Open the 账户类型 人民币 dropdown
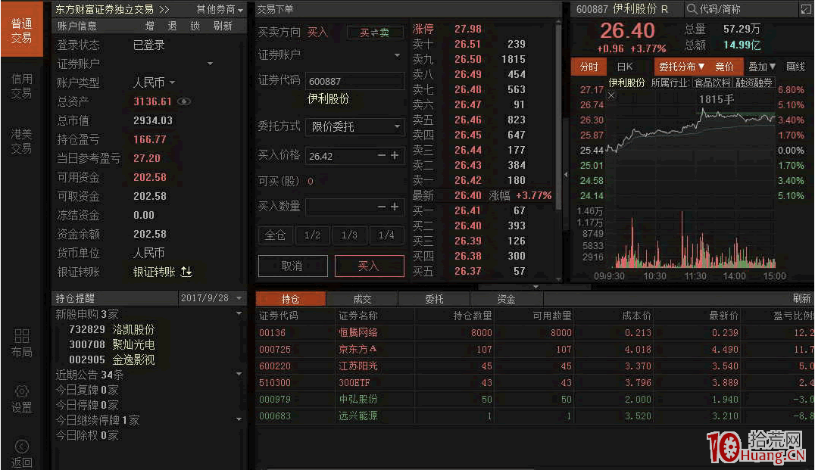Screen dimensions: 815x470 pos(172,82)
